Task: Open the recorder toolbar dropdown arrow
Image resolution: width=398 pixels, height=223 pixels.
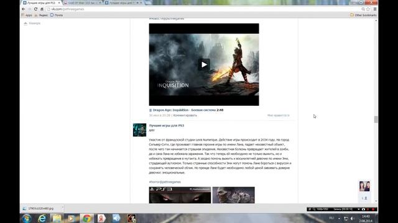Action: (359, 209)
